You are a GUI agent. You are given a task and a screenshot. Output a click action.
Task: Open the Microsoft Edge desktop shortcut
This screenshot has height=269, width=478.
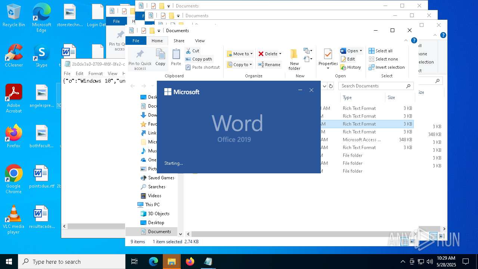pos(41,18)
